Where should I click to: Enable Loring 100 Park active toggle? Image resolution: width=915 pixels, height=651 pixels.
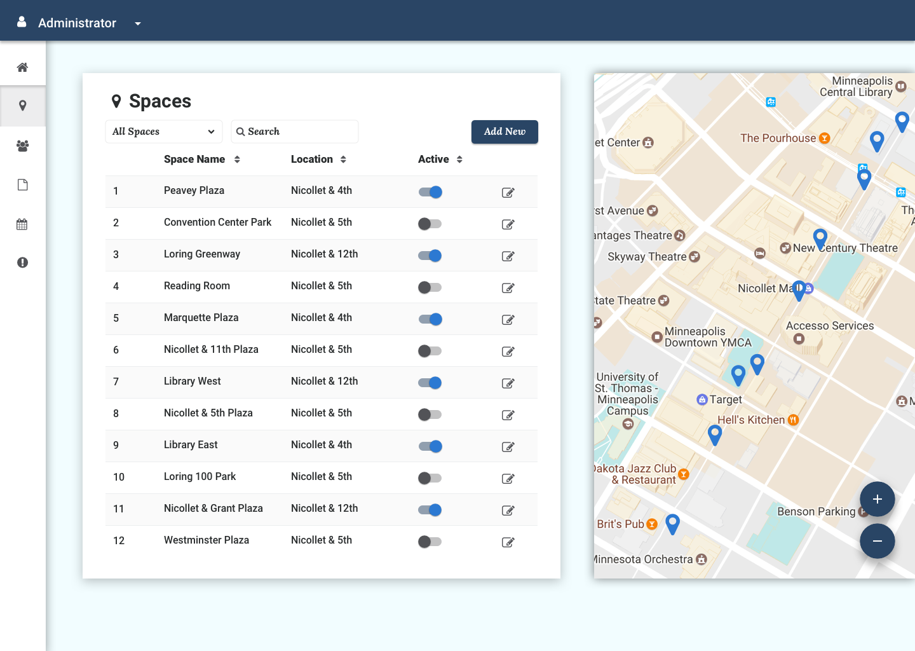tap(430, 478)
